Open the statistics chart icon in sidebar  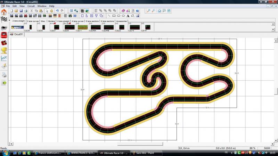pyautogui.click(x=4, y=58)
